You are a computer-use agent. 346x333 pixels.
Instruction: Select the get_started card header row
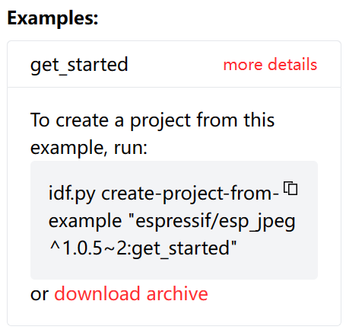(174, 64)
